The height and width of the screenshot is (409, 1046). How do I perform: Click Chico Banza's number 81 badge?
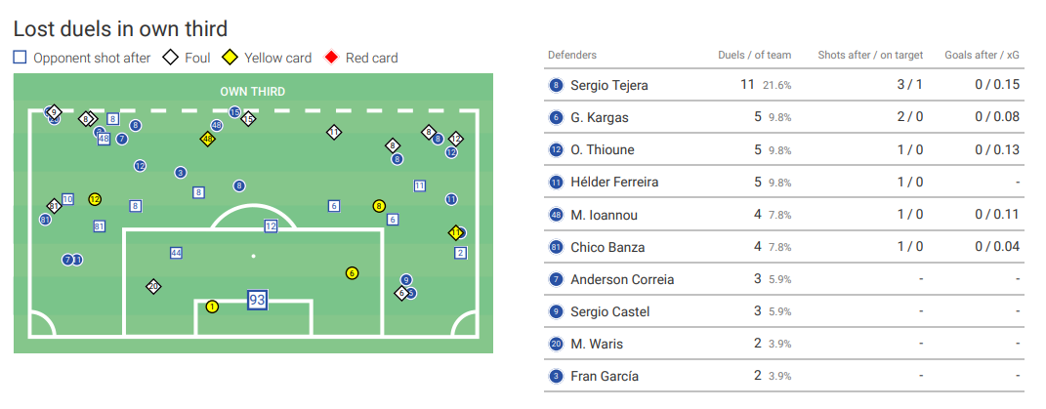[556, 247]
